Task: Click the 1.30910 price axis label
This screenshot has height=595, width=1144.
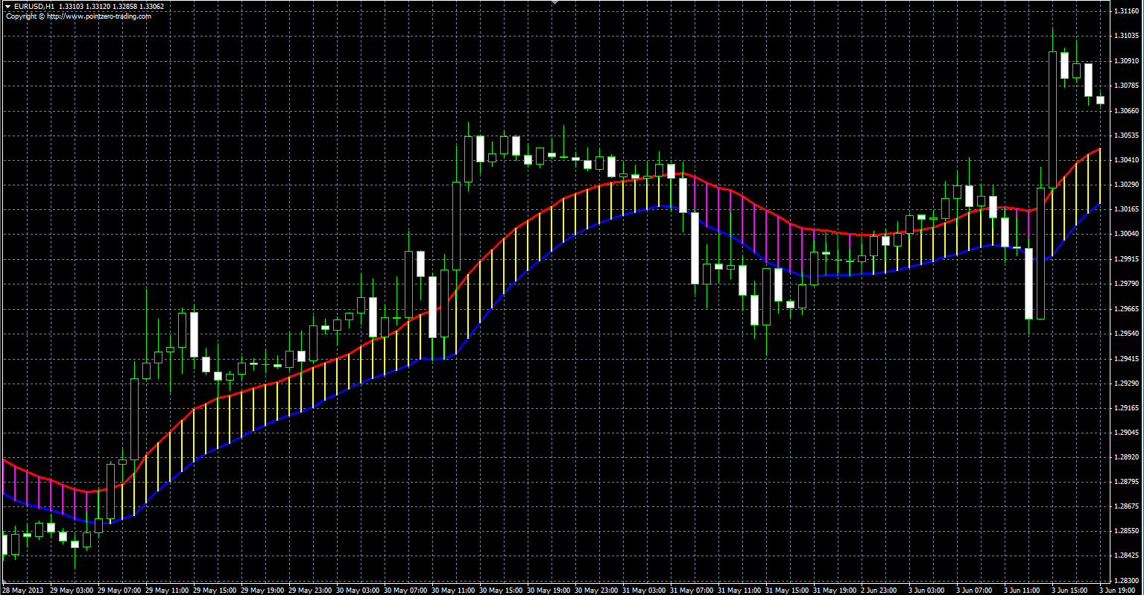Action: tap(1125, 61)
